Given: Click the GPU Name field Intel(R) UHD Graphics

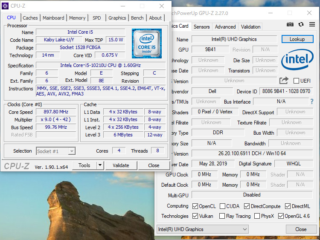Looking at the screenshot, I should 234,39.
